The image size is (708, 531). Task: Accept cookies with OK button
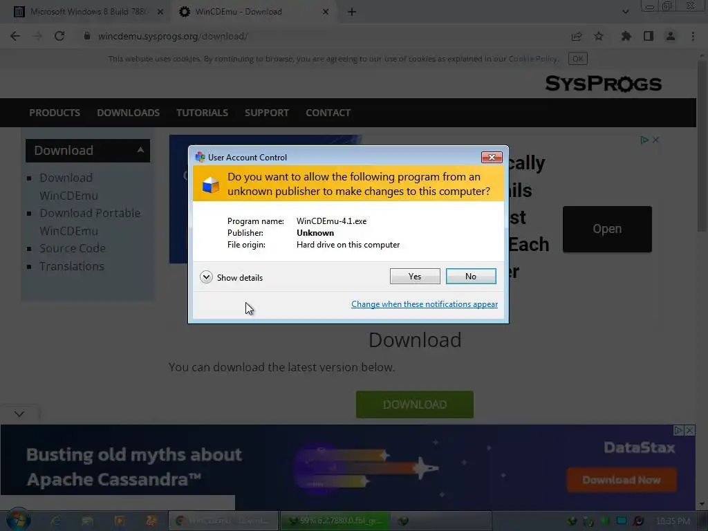[578, 59]
